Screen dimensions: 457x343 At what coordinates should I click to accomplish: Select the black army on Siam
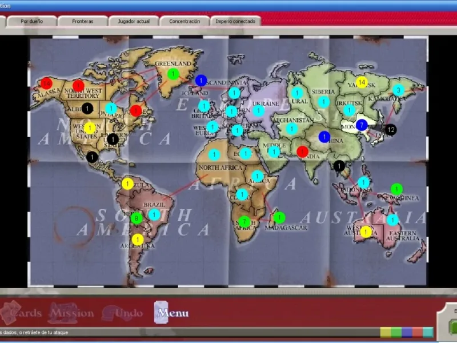pyautogui.click(x=339, y=166)
